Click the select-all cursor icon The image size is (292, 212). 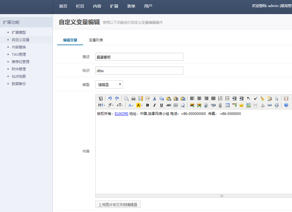pyautogui.click(x=277, y=98)
